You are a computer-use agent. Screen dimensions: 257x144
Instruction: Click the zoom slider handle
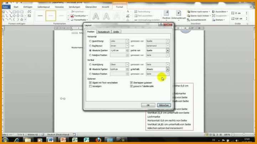(x=244, y=135)
